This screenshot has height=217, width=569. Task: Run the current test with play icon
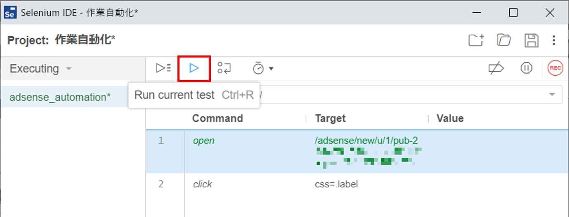(194, 68)
